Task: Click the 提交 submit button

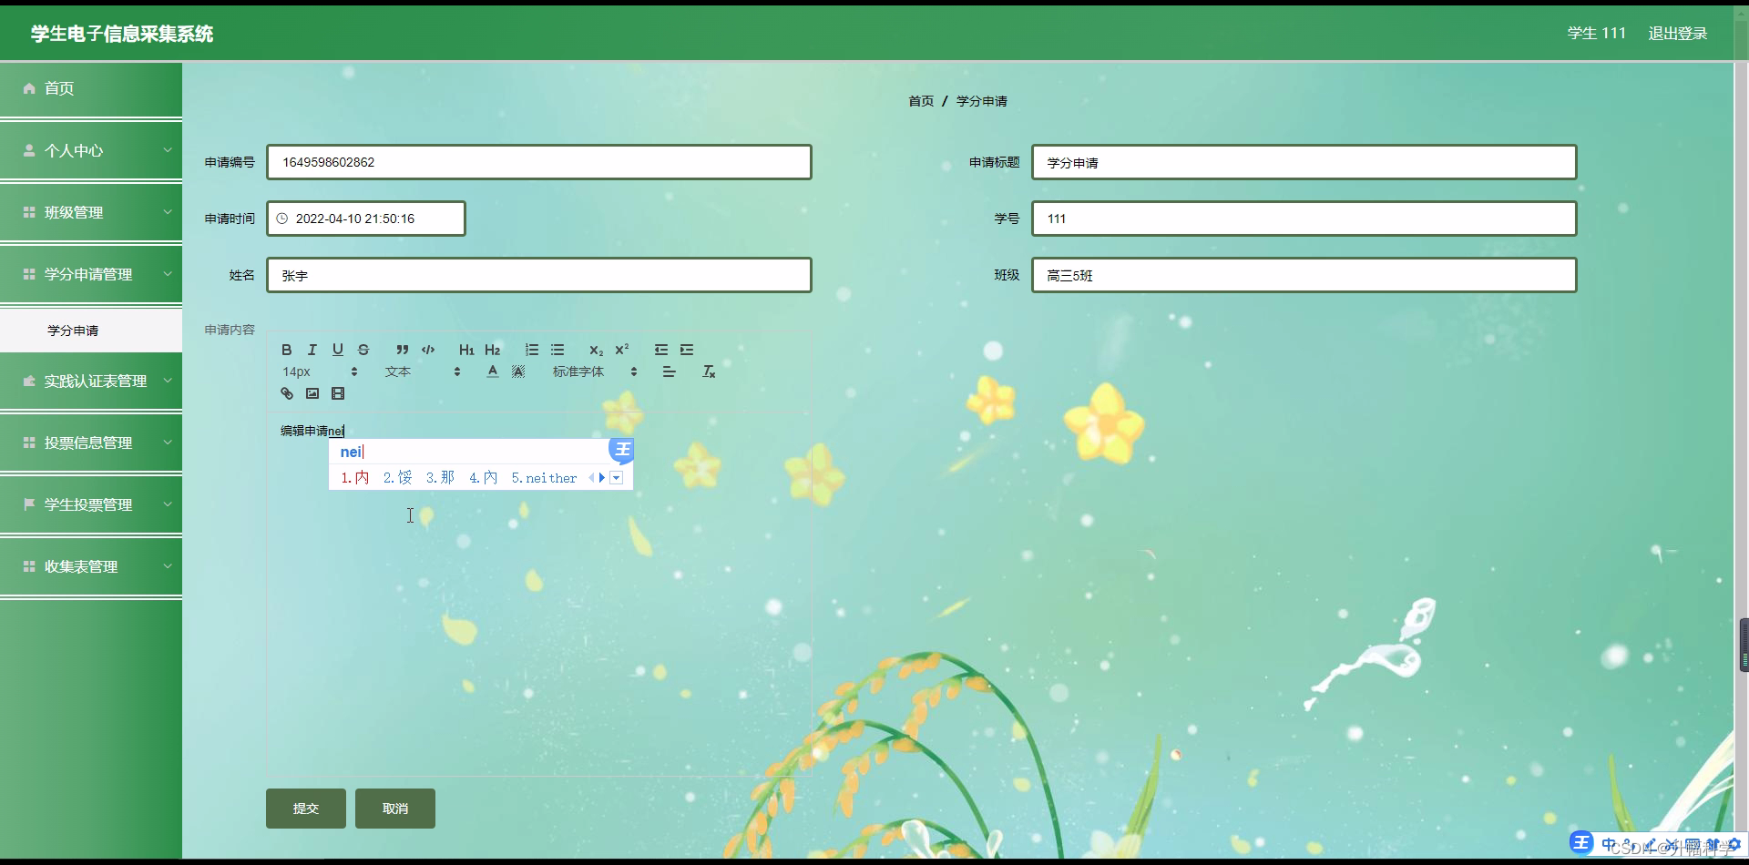Action: (305, 808)
